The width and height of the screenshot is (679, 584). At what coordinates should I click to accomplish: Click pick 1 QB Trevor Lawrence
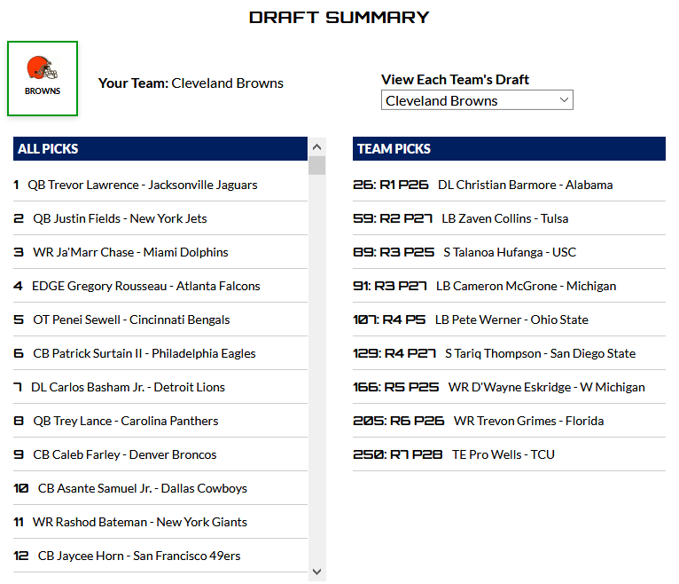pos(160,185)
